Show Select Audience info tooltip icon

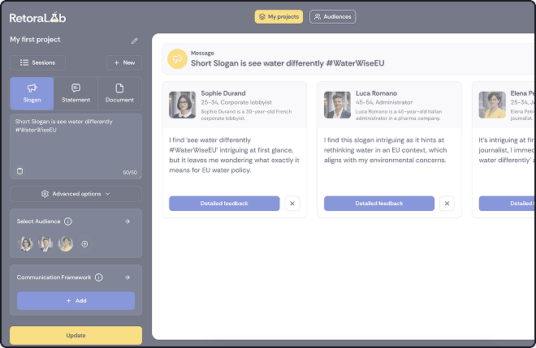tap(68, 221)
